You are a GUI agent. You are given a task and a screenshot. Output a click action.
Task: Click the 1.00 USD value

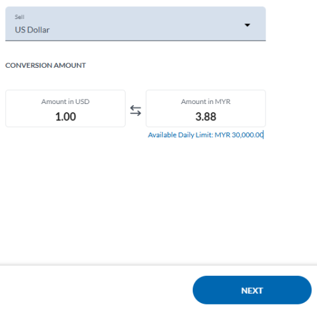[x=65, y=117]
